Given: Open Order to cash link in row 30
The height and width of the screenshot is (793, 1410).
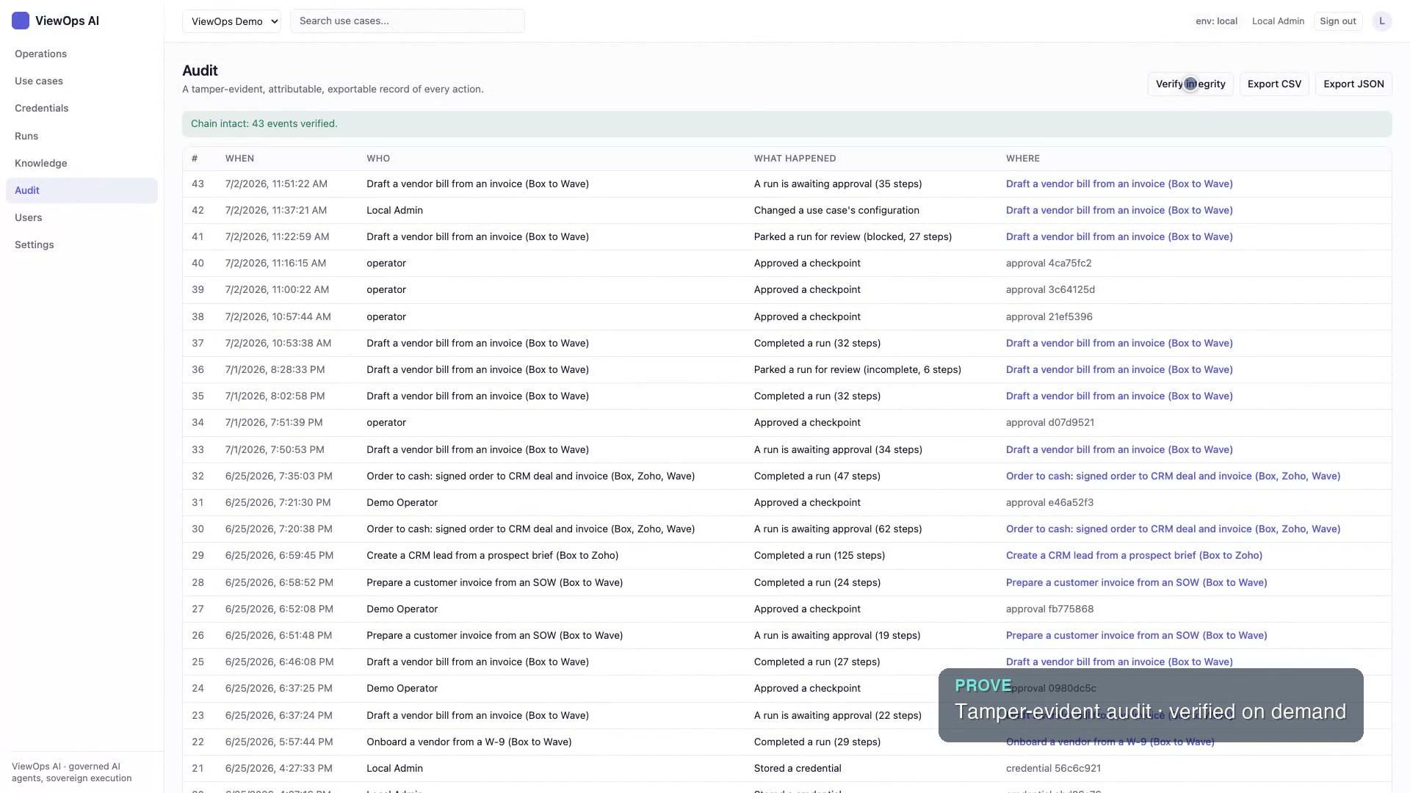Looking at the screenshot, I should point(1173,529).
